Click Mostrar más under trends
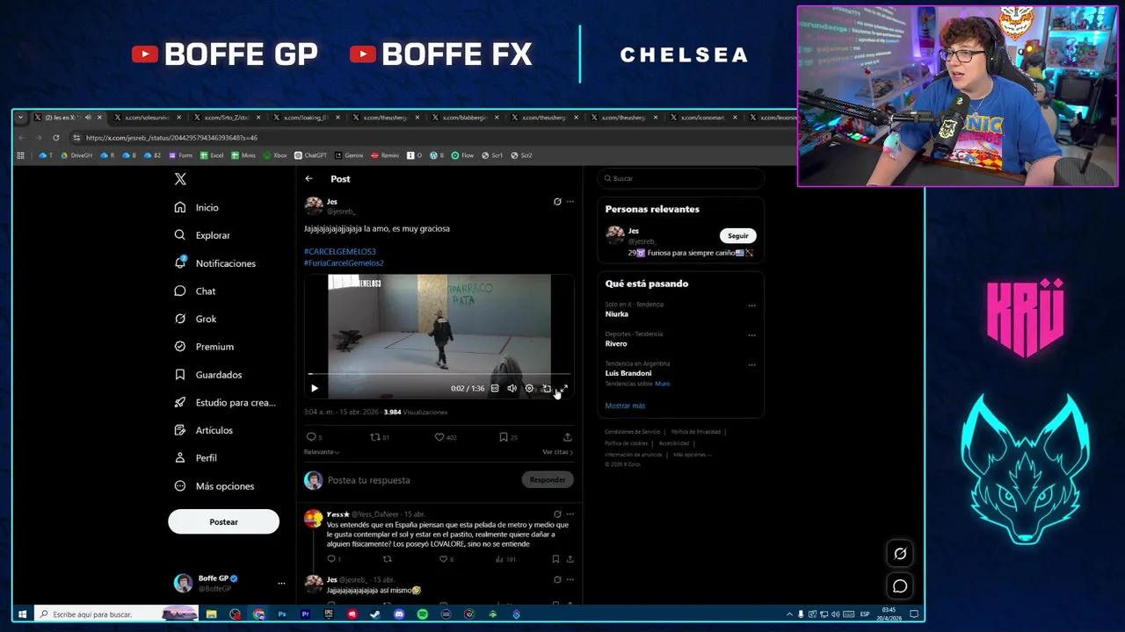 pyautogui.click(x=625, y=406)
